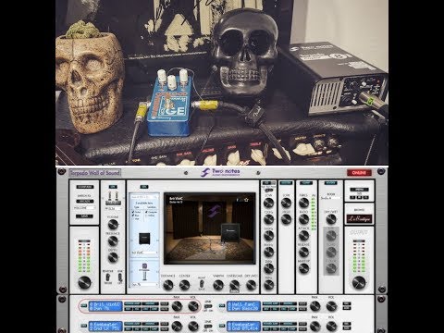Screen dimensions: 444x333
Task: Click the COMPARE button
Action: [85, 187]
